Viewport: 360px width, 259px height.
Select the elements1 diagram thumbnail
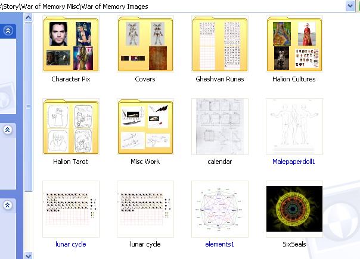[220, 209]
